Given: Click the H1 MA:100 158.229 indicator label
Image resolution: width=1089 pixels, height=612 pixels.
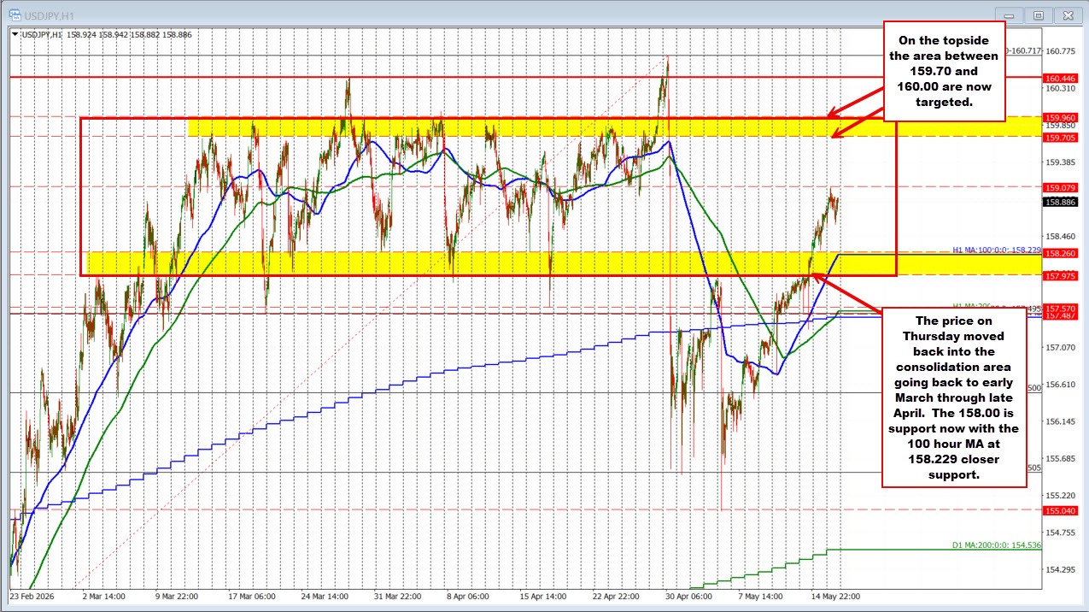Looking at the screenshot, I should click(x=997, y=250).
